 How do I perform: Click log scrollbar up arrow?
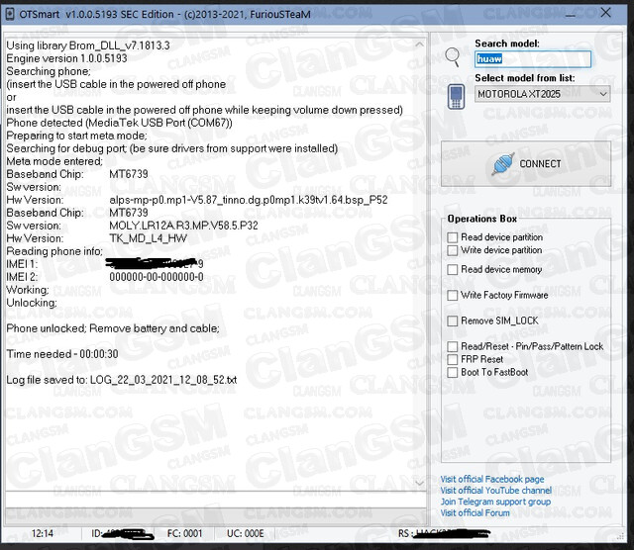pyautogui.click(x=420, y=44)
